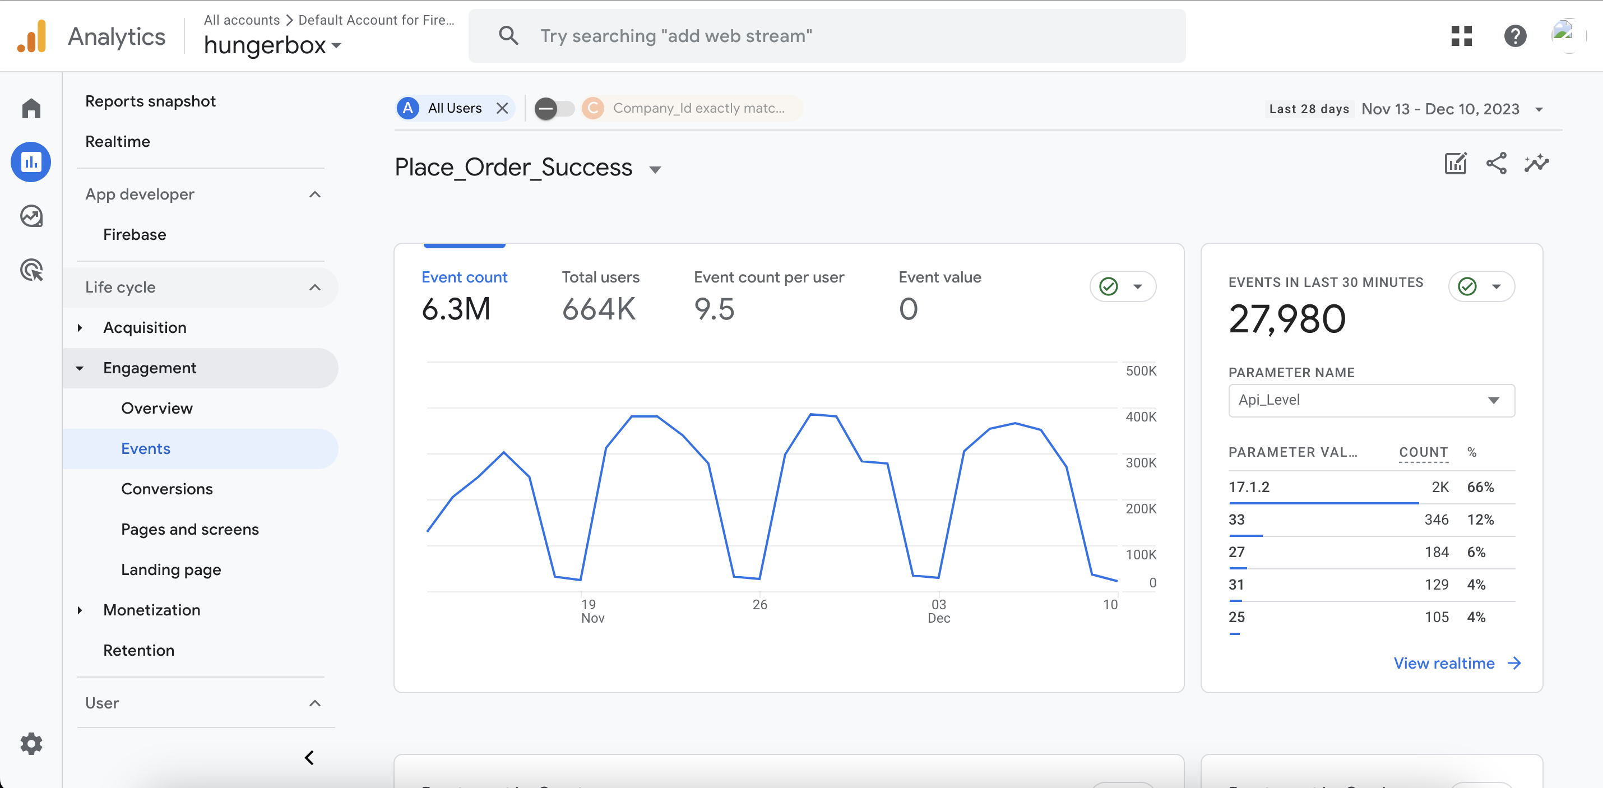1603x788 pixels.
Task: Open the Explore icon in left rail
Action: [31, 216]
